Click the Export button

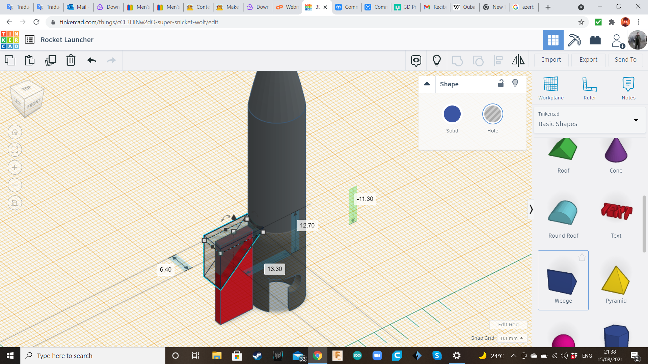(x=588, y=60)
